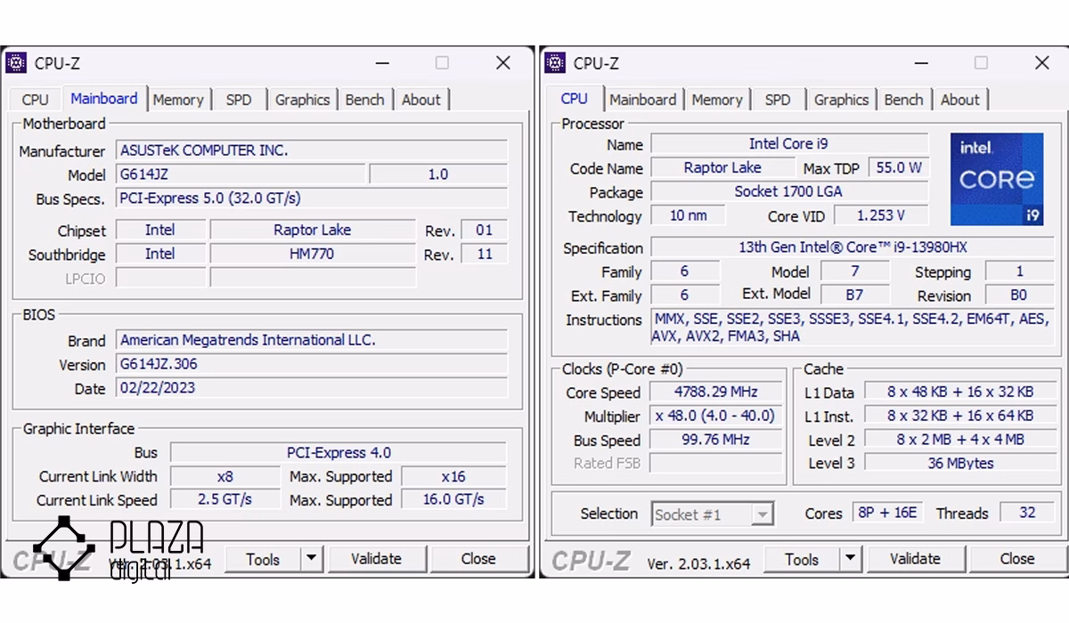Image resolution: width=1069 pixels, height=623 pixels.
Task: Click Code Name value Raptor Lake
Action: (x=722, y=167)
